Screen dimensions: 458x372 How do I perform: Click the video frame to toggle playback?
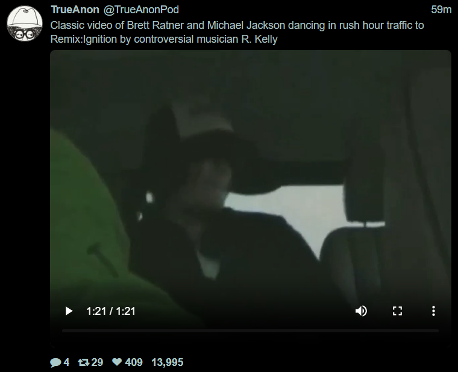tap(251, 181)
